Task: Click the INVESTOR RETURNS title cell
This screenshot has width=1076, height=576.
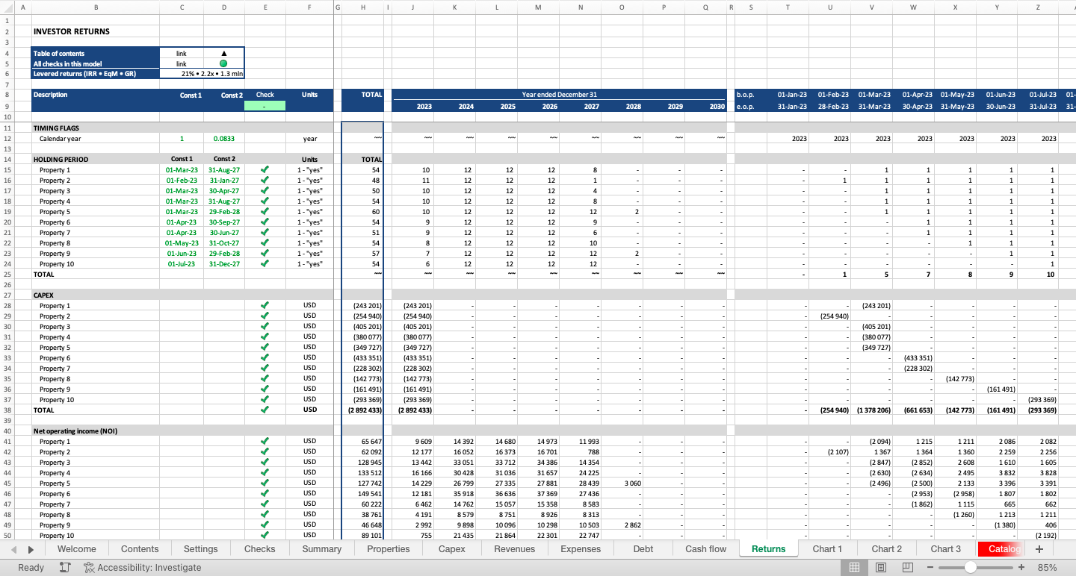Action: coord(72,32)
